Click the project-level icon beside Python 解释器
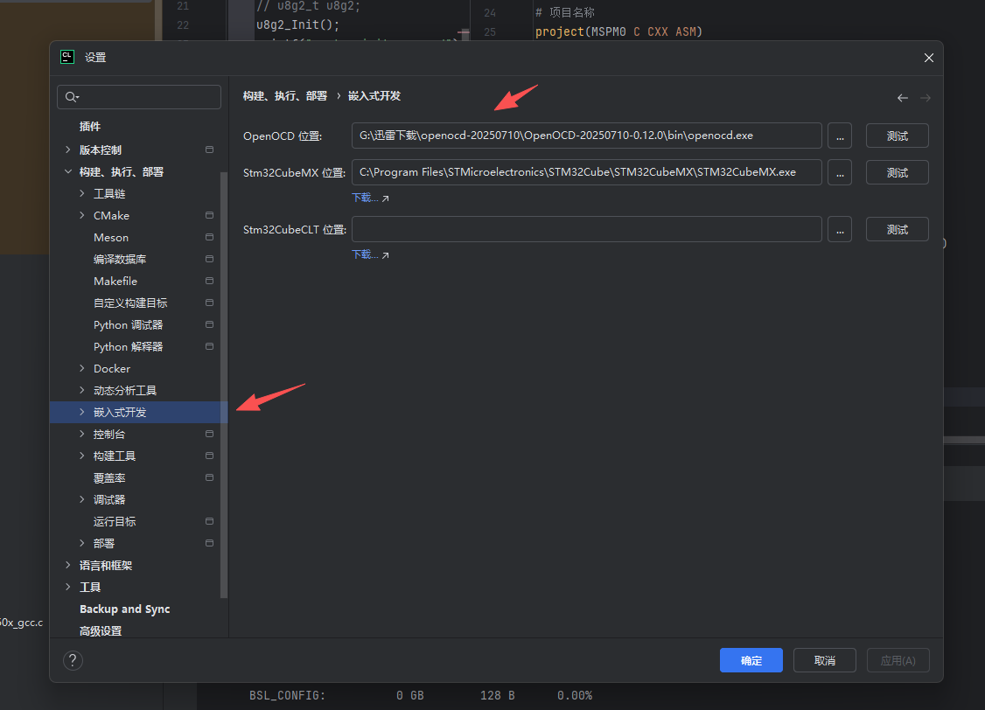Screen dimensions: 985x710 209,346
